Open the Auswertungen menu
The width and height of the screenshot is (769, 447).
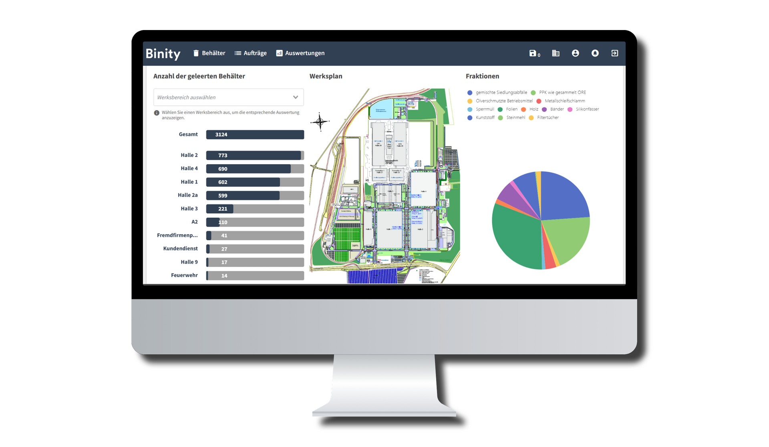[300, 53]
